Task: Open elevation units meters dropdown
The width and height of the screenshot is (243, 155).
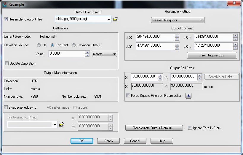Action: click(104, 54)
